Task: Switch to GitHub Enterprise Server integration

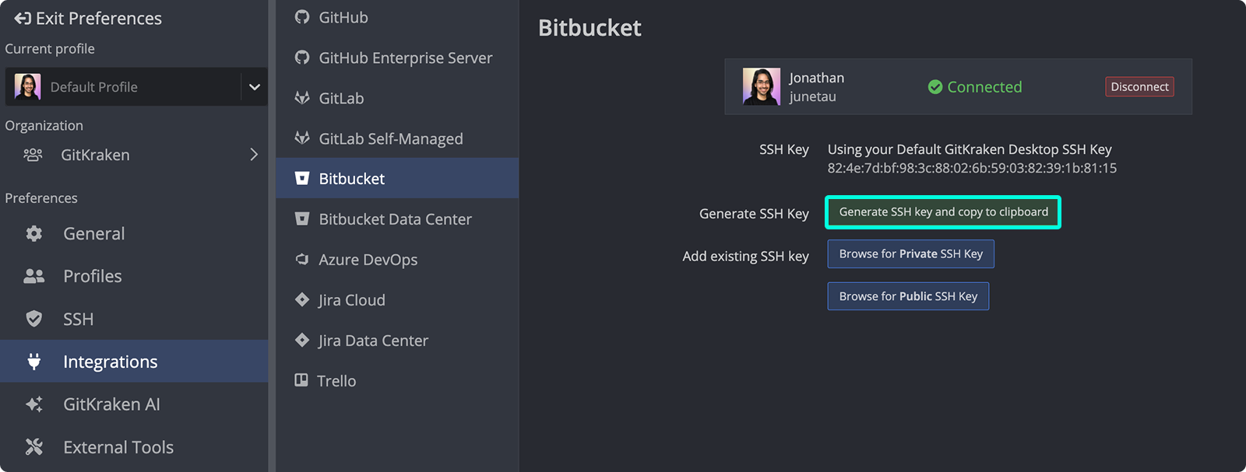Action: tap(405, 58)
